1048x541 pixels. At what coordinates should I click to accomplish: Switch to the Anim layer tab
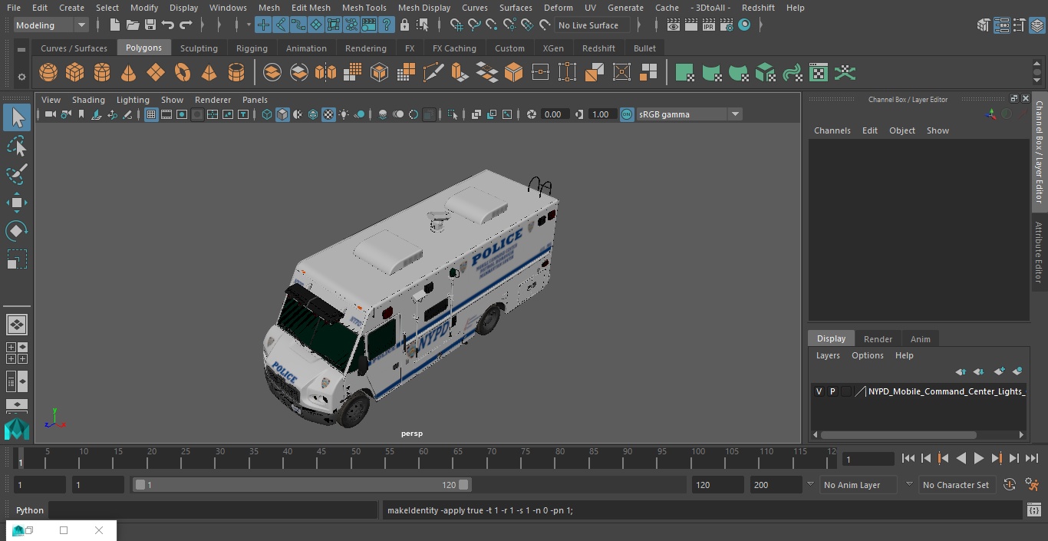920,339
